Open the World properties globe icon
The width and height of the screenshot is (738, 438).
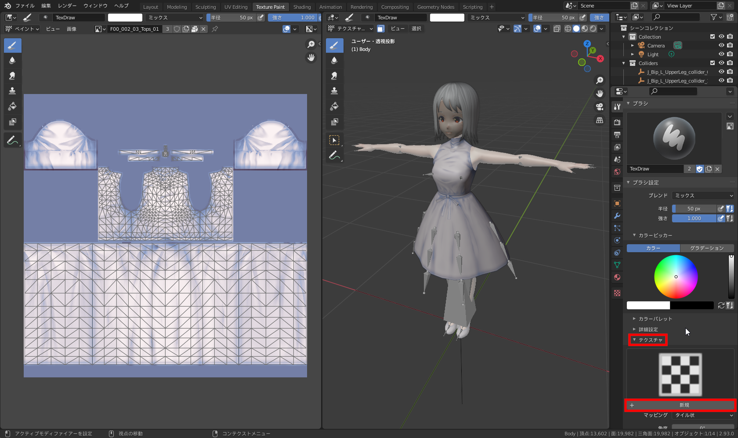[617, 172]
